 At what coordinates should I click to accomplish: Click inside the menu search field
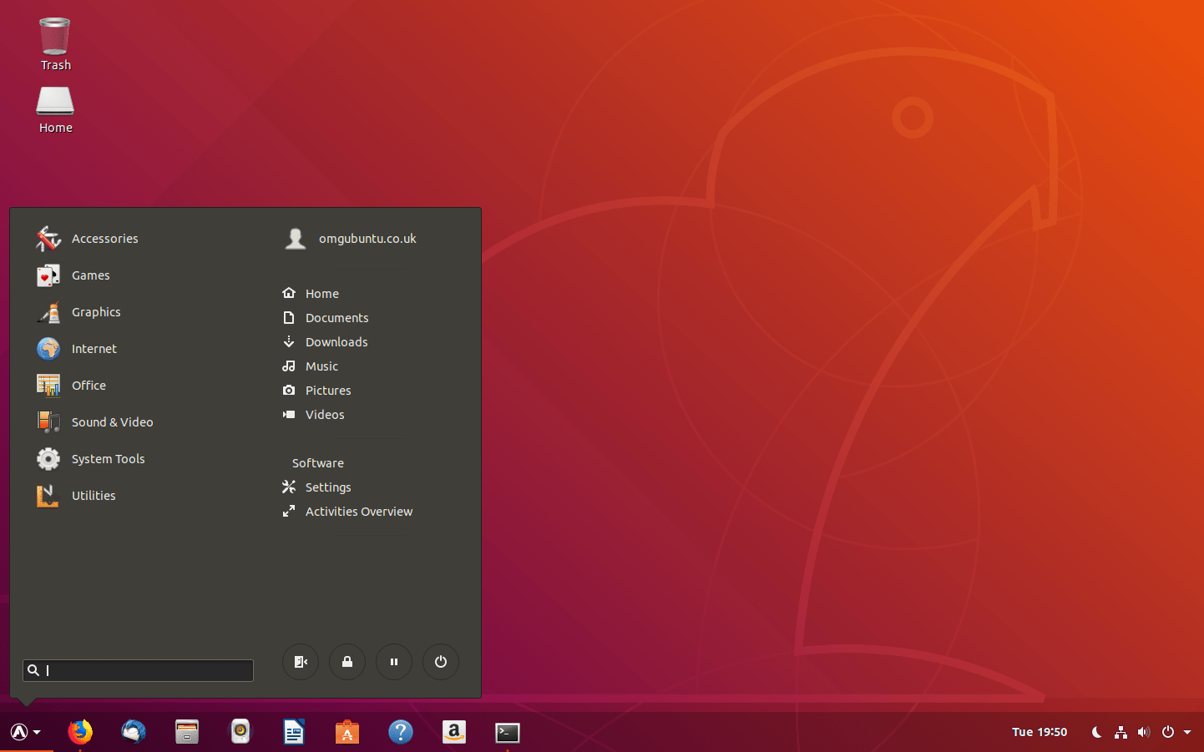point(138,670)
